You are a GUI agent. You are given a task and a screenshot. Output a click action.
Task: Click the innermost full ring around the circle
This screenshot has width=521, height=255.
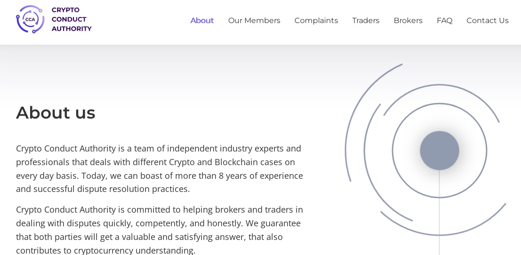click(x=392, y=151)
